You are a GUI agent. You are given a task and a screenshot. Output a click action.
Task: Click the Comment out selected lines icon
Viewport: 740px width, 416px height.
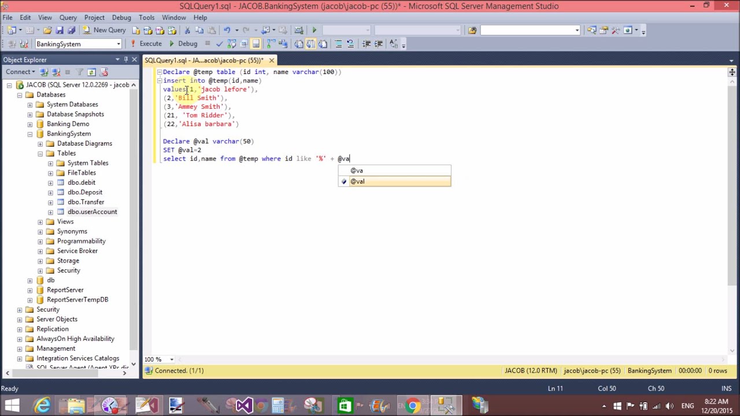[338, 44]
